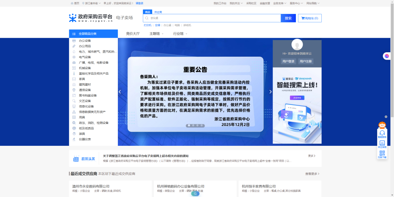Expand the 网站导航 menu

[x=313, y=3]
